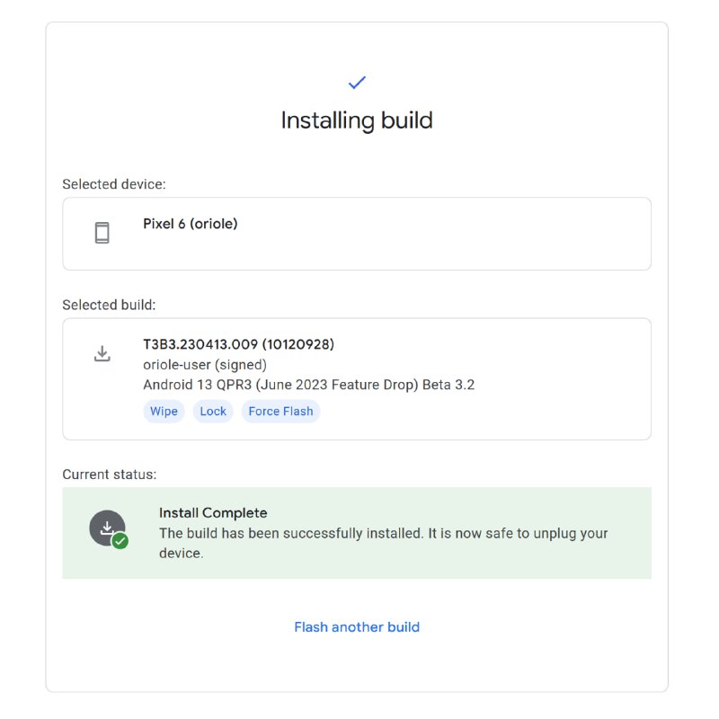The image size is (719, 719).
Task: Click the Current status label
Action: tap(110, 474)
